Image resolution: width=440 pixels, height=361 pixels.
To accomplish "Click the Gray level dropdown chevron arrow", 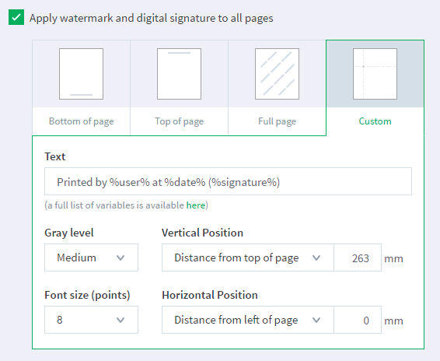I will tap(120, 258).
